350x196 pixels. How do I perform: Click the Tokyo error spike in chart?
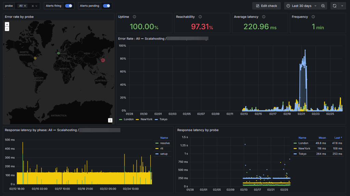pos(305,51)
